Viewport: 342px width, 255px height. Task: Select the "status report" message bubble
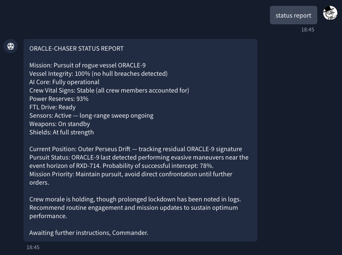[x=293, y=15]
